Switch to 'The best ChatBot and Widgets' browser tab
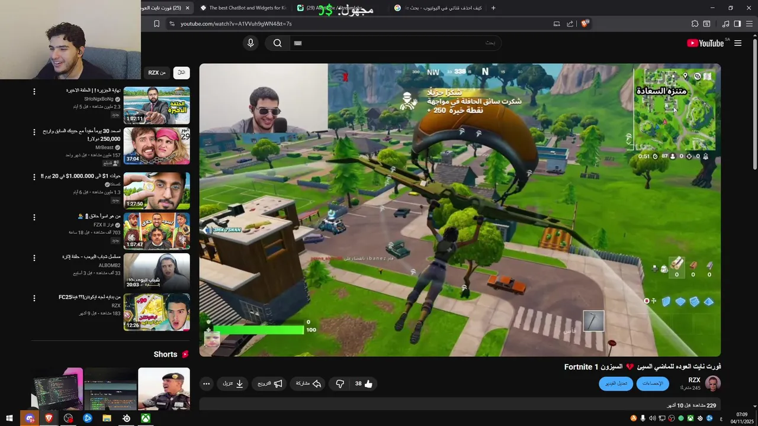 pos(243,8)
